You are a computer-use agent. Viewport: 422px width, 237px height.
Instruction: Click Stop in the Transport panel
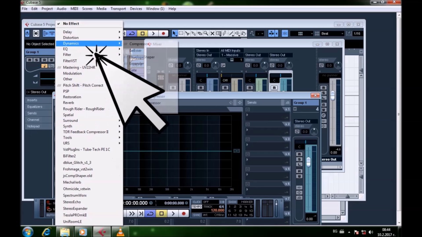click(162, 214)
